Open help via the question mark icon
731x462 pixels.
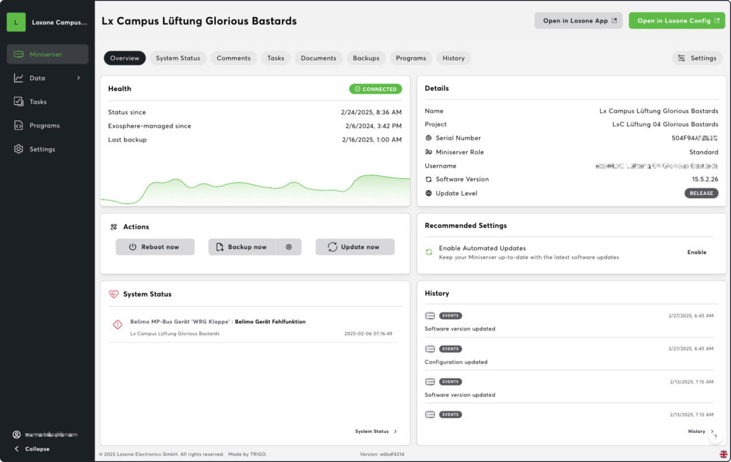(715, 436)
